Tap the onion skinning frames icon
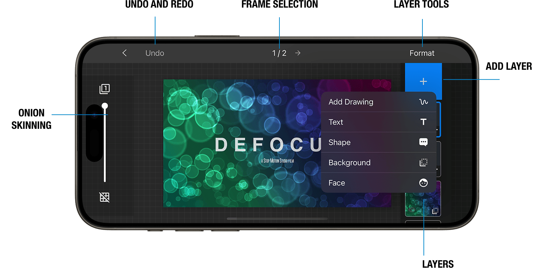 tap(105, 89)
